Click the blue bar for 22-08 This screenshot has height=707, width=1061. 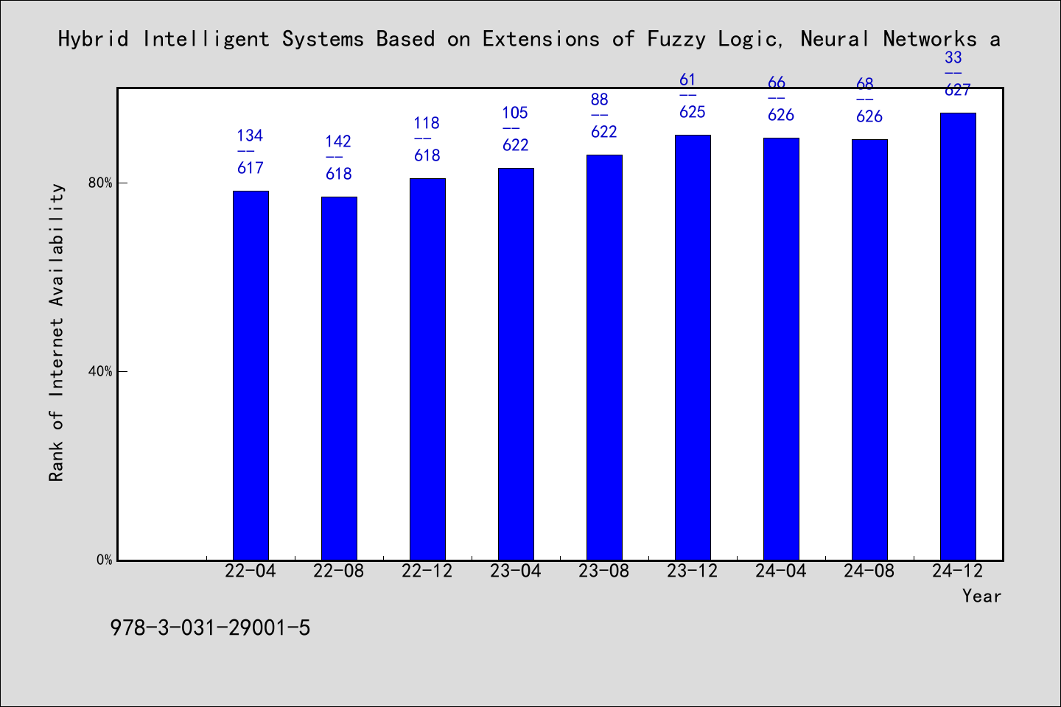coord(339,379)
